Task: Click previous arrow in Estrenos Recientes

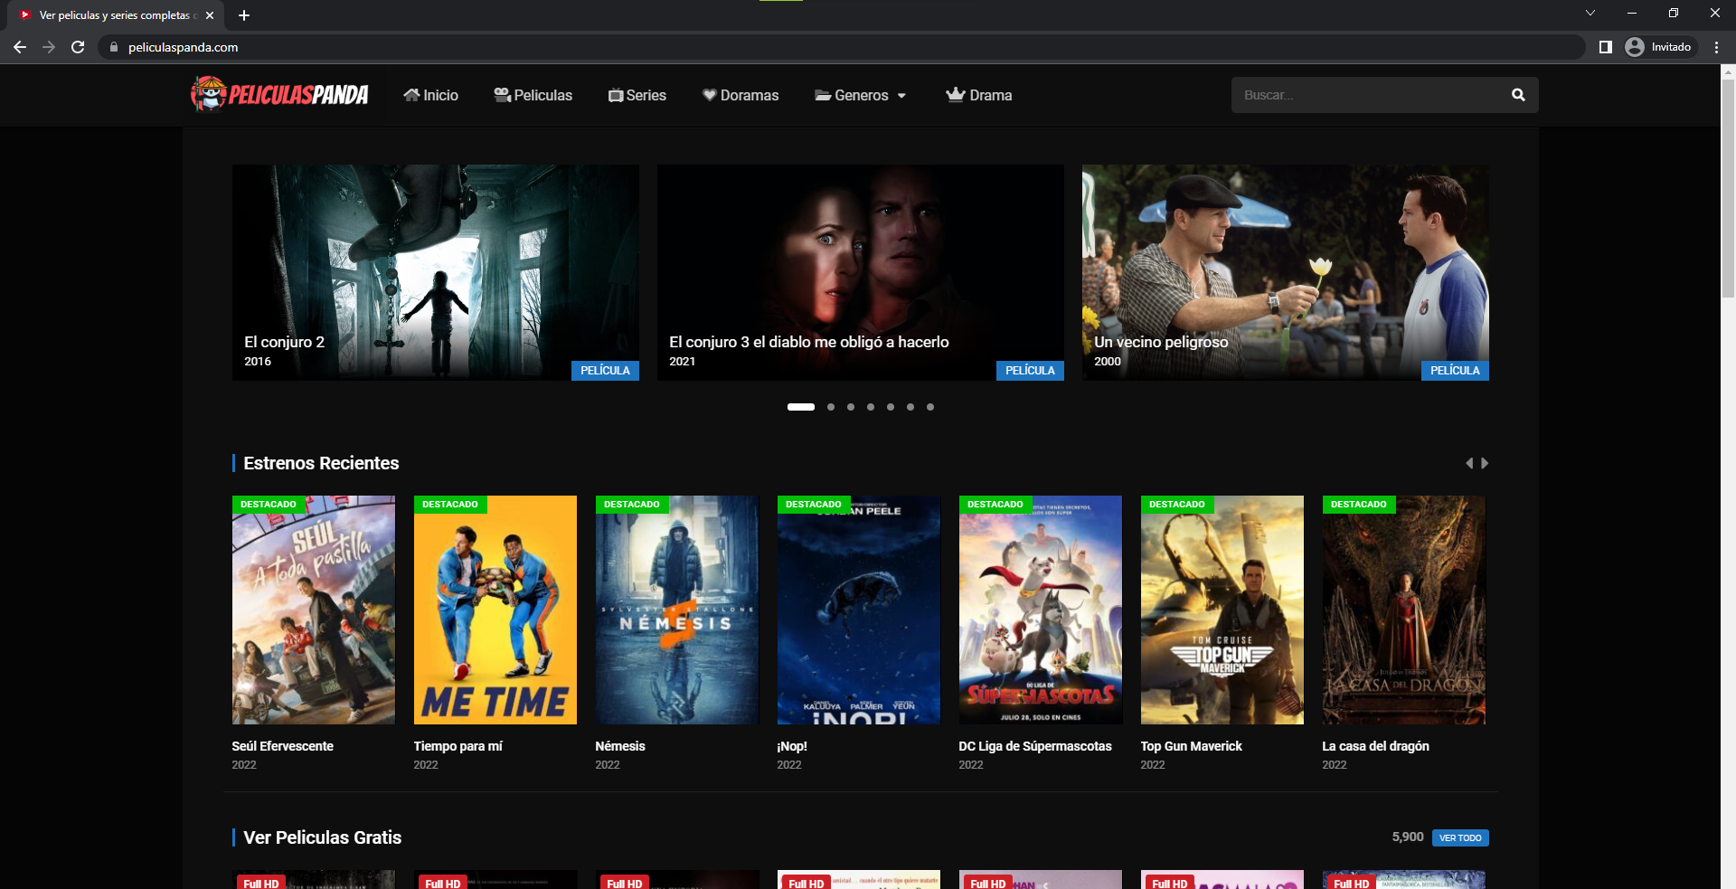Action: (1469, 463)
